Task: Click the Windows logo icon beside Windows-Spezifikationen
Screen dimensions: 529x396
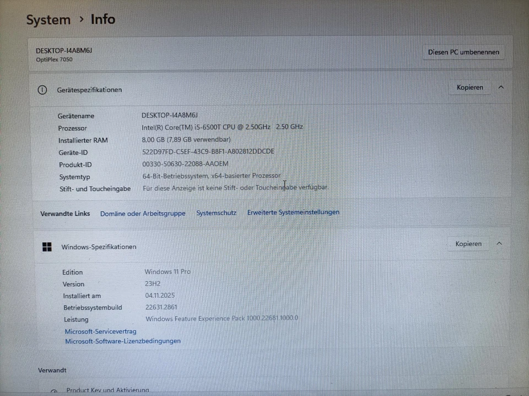Action: point(47,247)
